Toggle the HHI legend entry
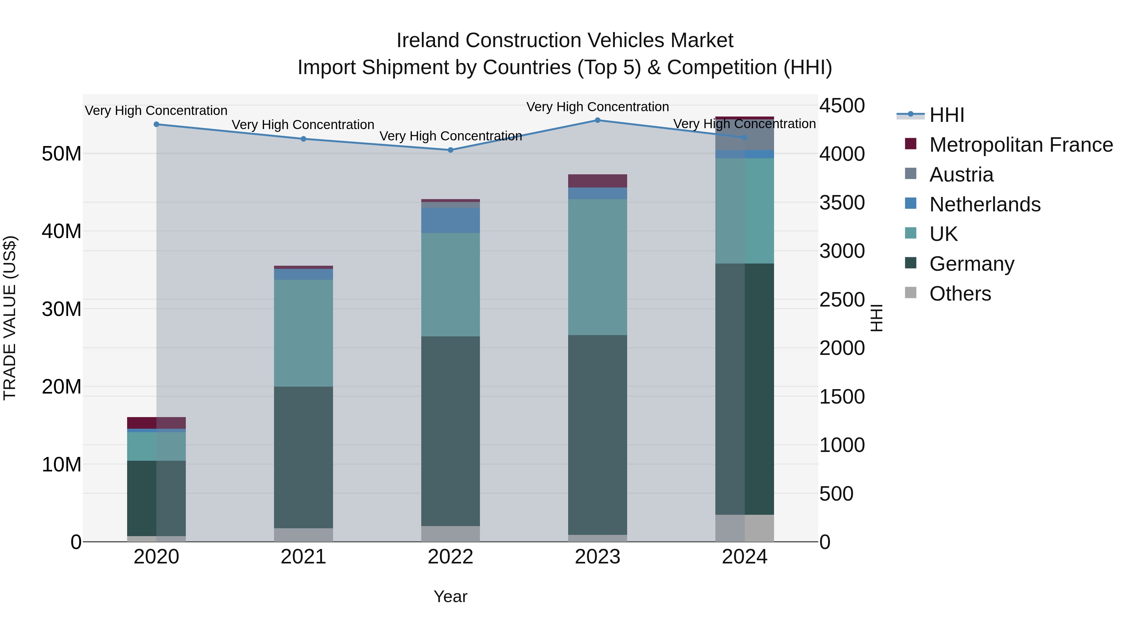This screenshot has width=1130, height=636. click(931, 115)
